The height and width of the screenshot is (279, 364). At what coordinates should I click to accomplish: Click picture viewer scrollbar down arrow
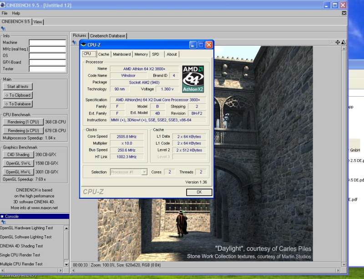tap(344, 264)
